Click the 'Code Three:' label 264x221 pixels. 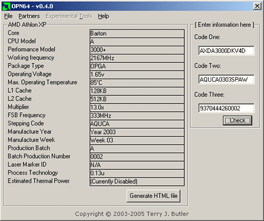(x=209, y=95)
